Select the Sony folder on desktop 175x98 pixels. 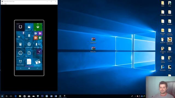(x=170, y=4)
